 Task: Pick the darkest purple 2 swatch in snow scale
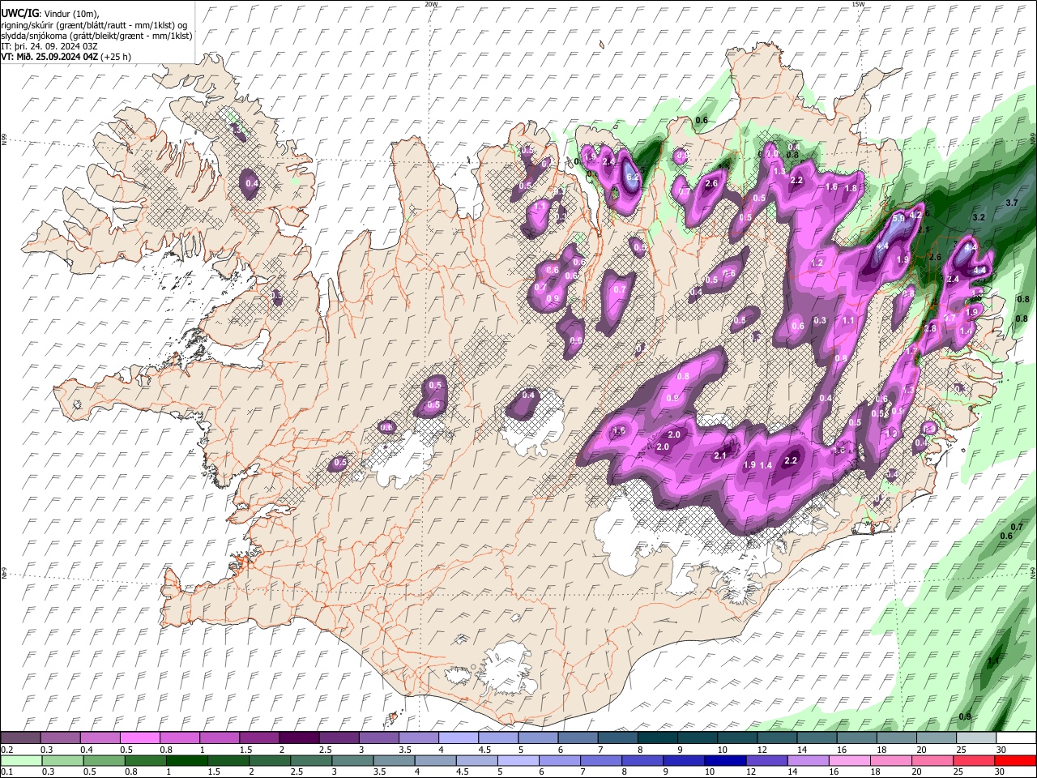click(299, 737)
